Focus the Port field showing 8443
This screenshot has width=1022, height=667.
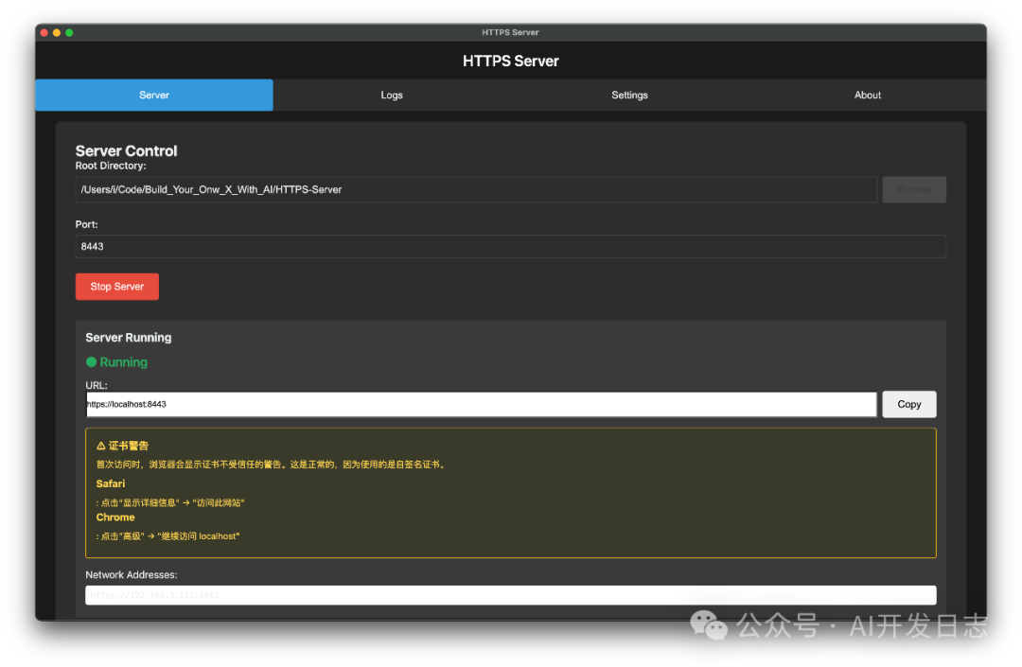click(510, 246)
